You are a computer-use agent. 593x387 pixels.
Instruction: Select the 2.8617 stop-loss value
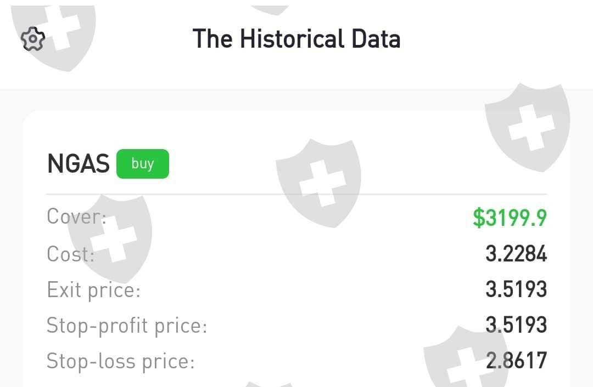[x=516, y=361]
